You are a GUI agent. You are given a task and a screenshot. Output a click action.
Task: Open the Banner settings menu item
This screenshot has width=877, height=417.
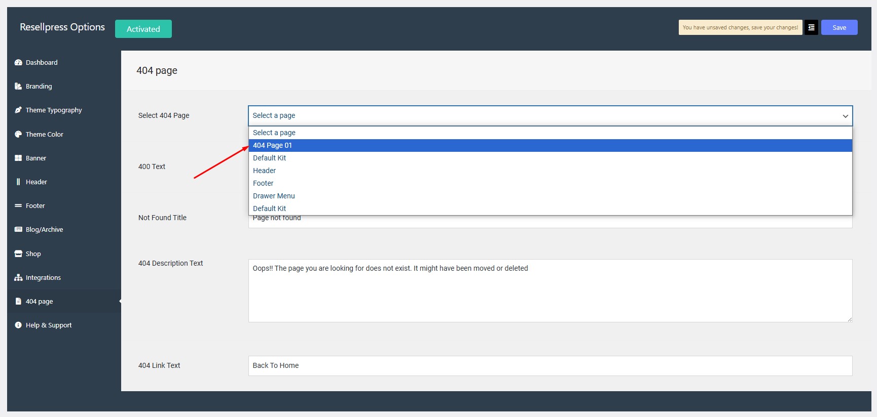36,158
